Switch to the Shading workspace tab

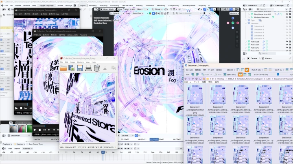(139, 5)
